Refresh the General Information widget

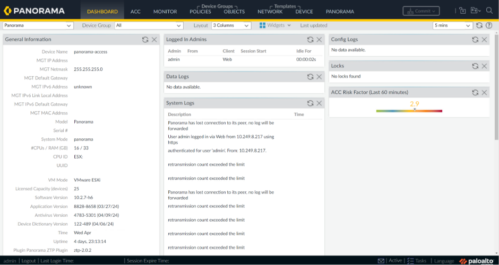145,39
